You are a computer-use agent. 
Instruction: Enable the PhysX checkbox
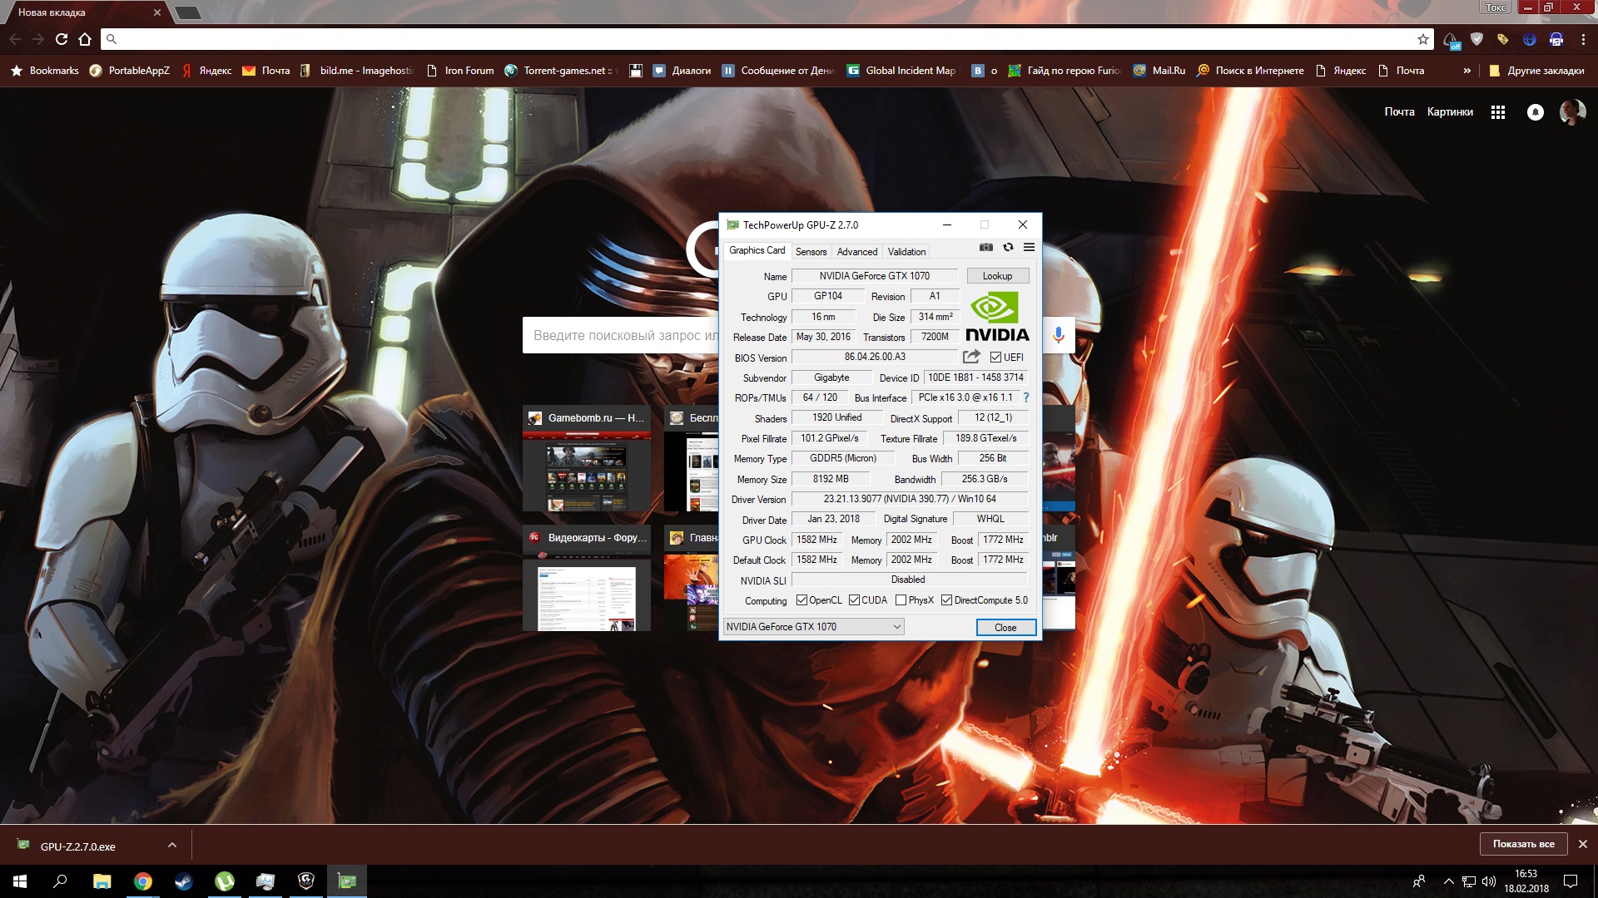pyautogui.click(x=901, y=600)
